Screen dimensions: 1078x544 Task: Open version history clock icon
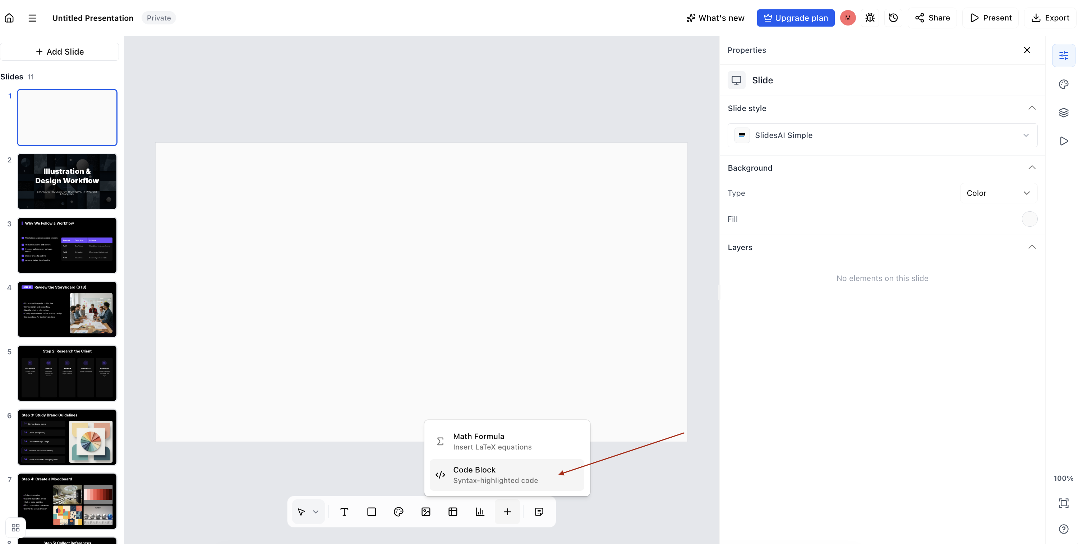[893, 18]
